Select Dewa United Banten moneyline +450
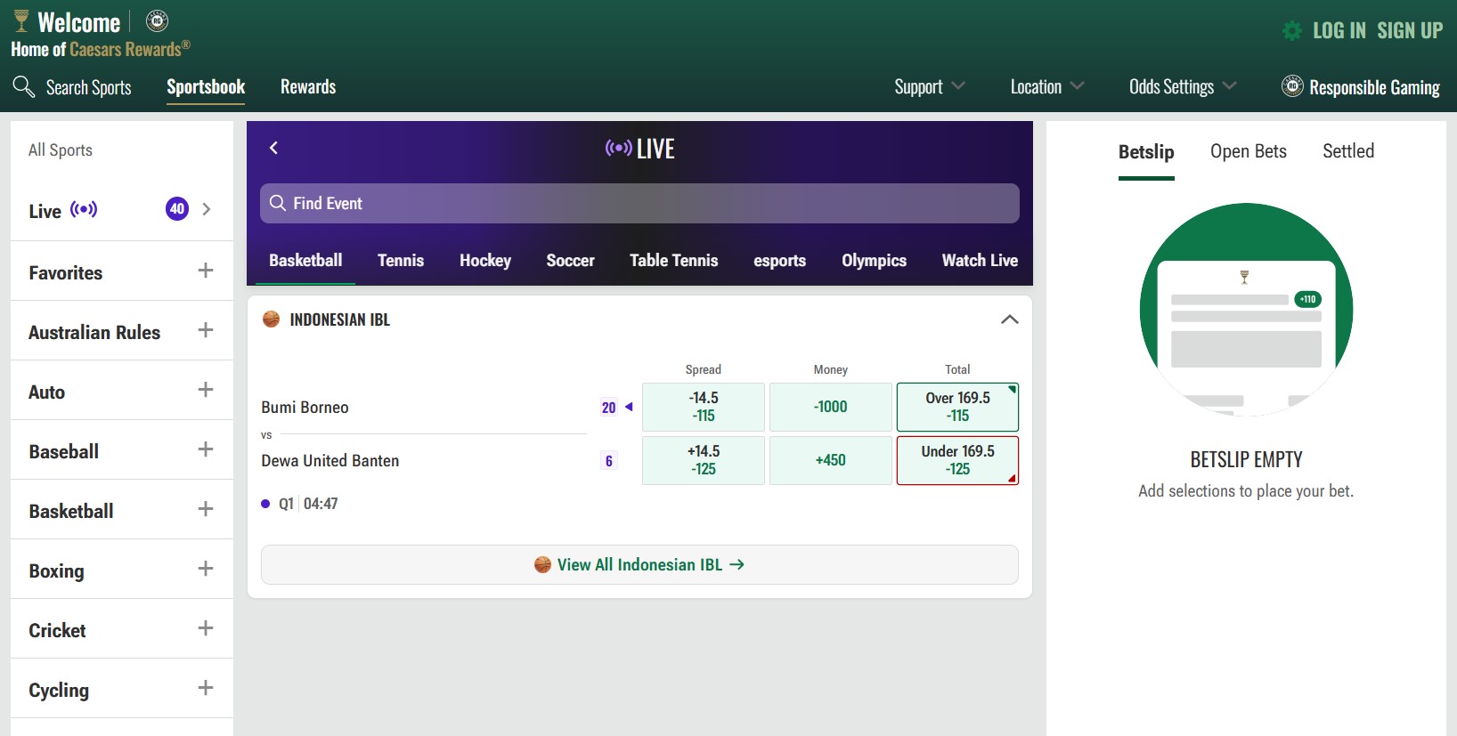1457x736 pixels. point(831,460)
